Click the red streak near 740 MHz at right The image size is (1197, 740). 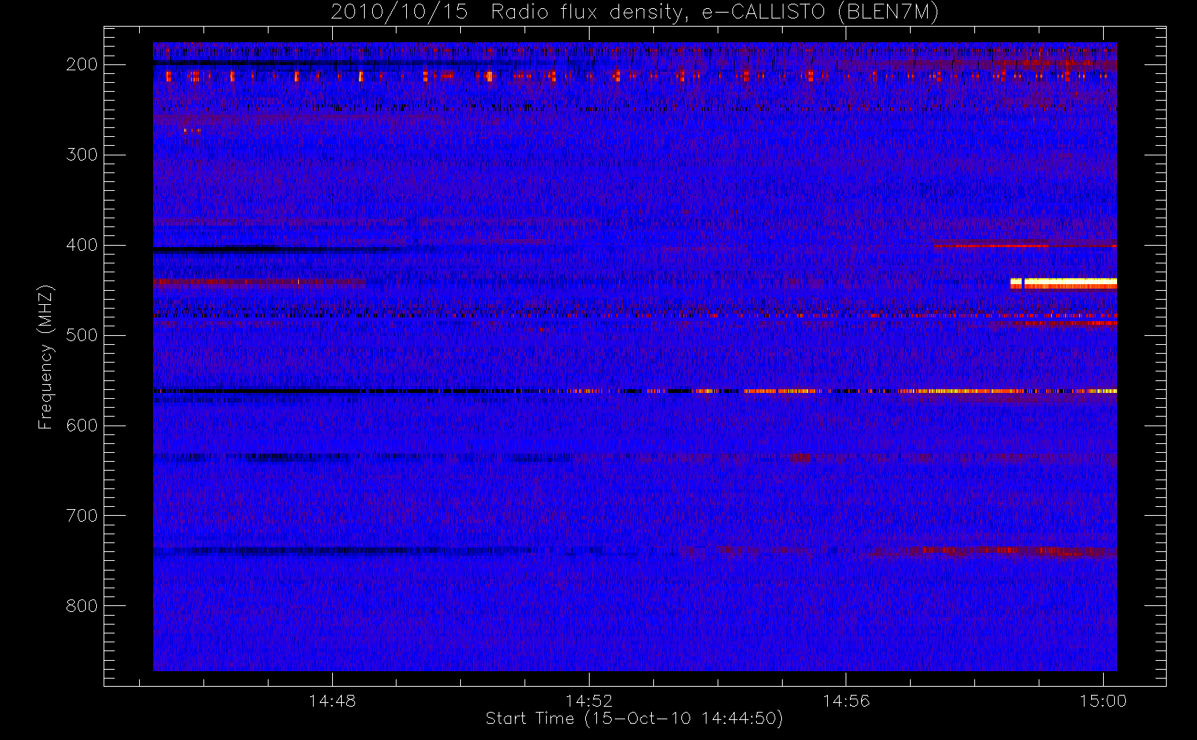[1016, 551]
